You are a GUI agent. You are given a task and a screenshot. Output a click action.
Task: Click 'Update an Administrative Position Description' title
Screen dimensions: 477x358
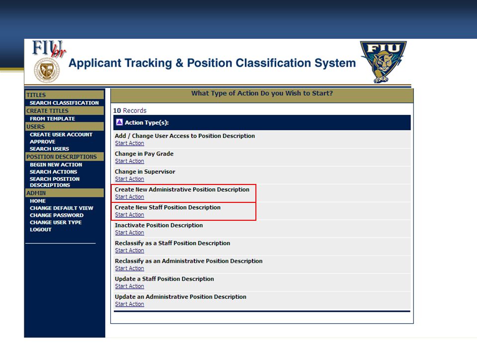[x=180, y=297]
